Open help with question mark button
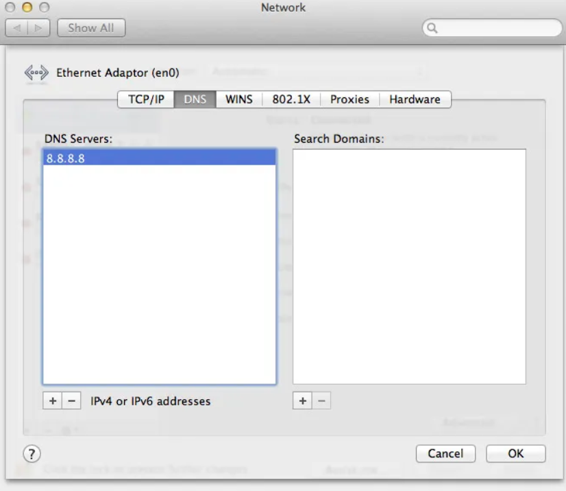566x491 pixels. (x=32, y=454)
